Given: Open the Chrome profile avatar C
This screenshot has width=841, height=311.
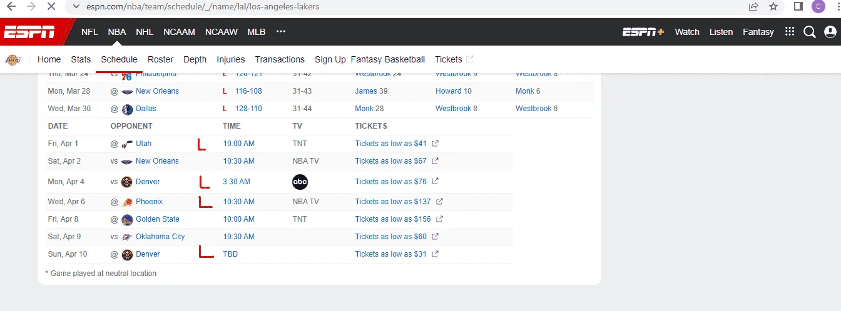Looking at the screenshot, I should point(818,7).
